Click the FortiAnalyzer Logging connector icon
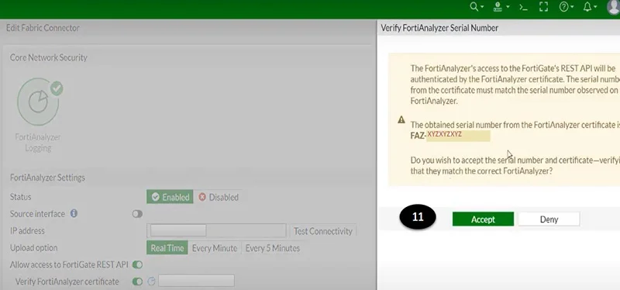Image resolution: width=620 pixels, height=290 pixels. pos(39,102)
